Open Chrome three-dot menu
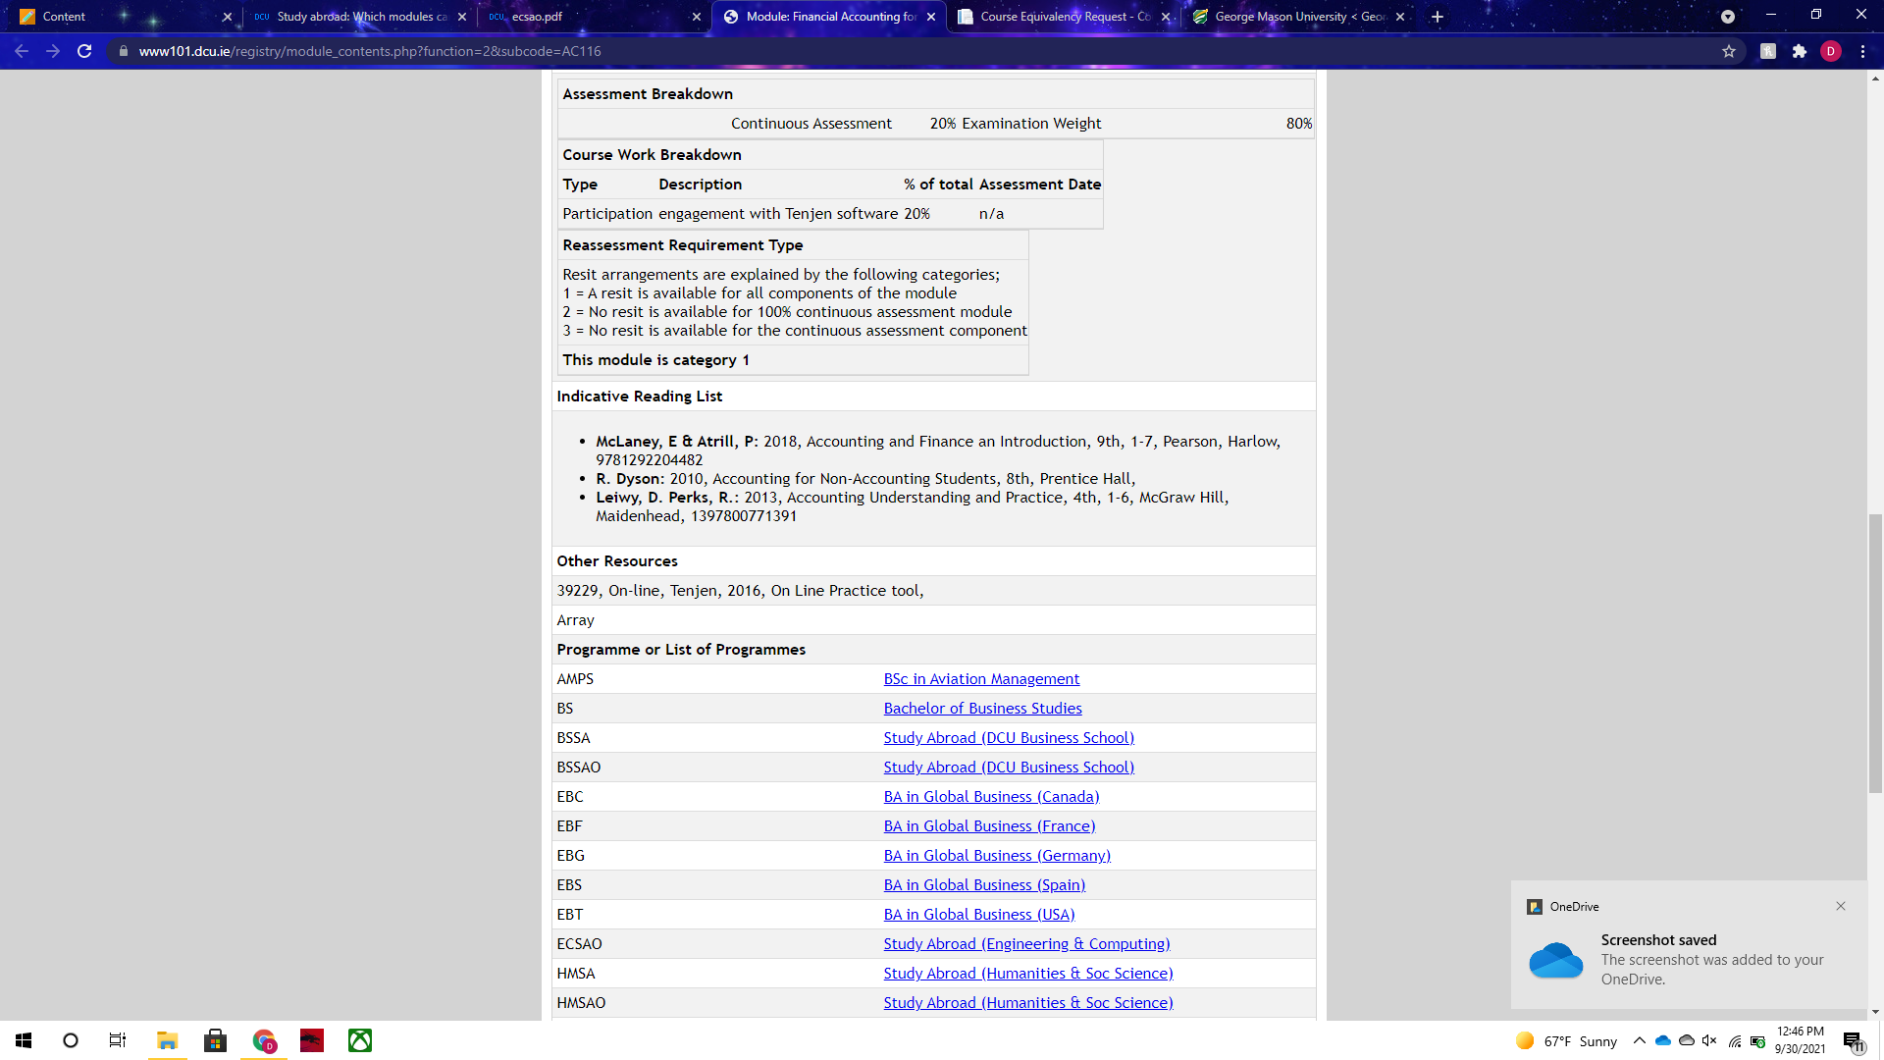The width and height of the screenshot is (1884, 1060). click(1862, 51)
